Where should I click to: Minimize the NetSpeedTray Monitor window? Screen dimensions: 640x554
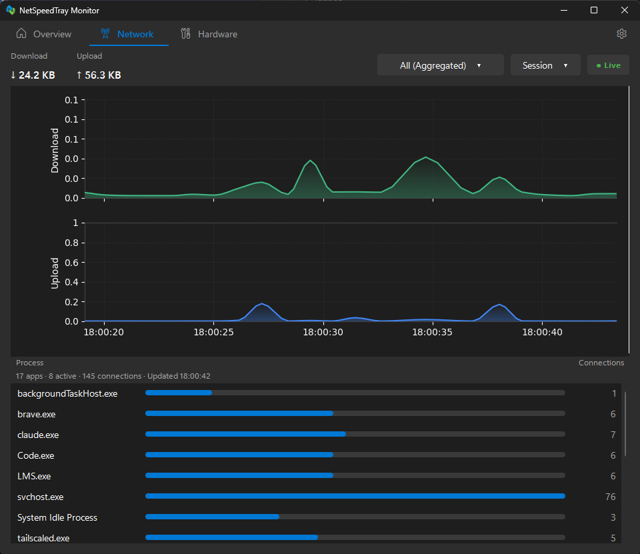[x=564, y=10]
